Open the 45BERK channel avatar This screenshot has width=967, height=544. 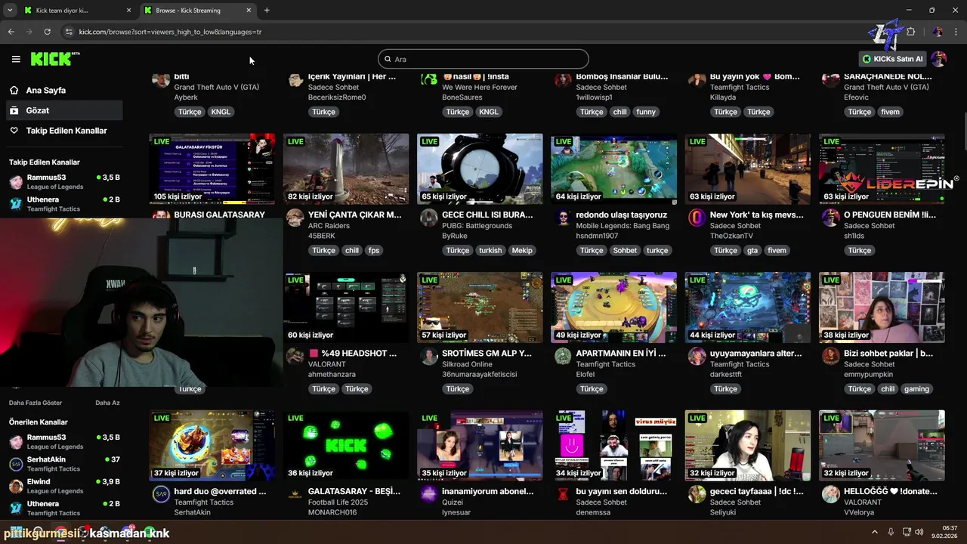point(295,218)
